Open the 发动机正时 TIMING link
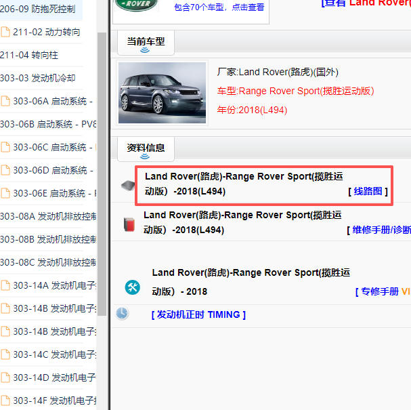The image size is (411, 410). tap(198, 314)
